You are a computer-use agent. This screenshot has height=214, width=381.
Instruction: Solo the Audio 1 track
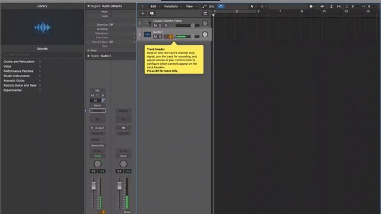point(160,37)
